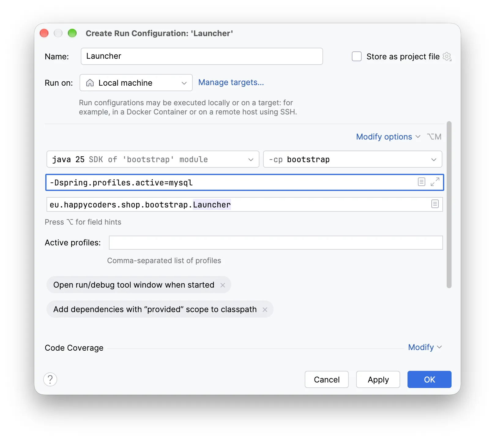495x440 pixels.
Task: Click the Active profiles input field
Action: click(276, 243)
